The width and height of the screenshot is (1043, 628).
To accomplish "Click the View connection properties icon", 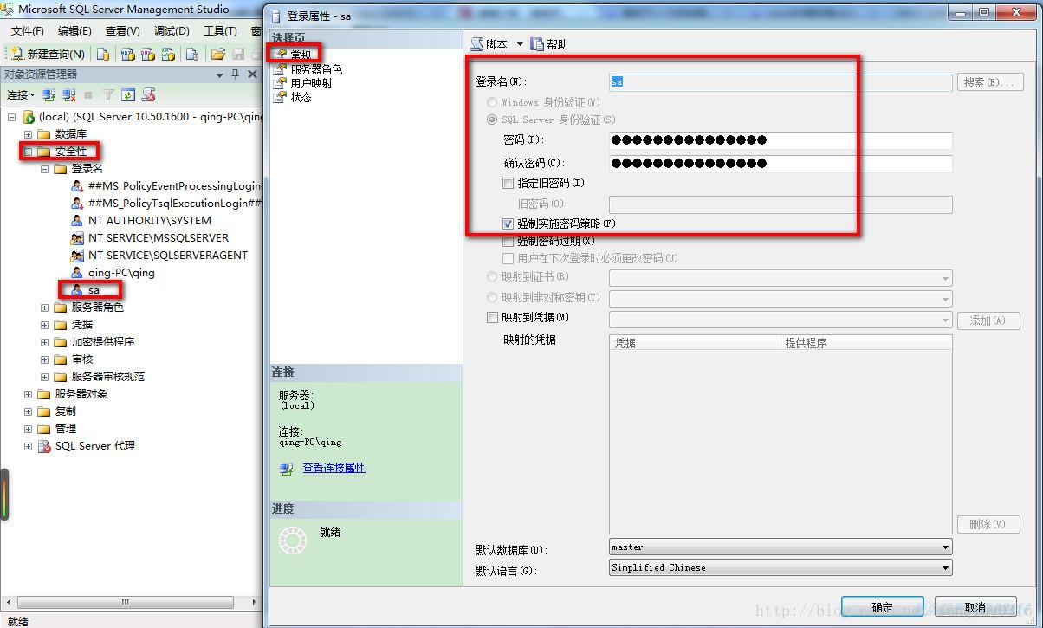I will [287, 469].
